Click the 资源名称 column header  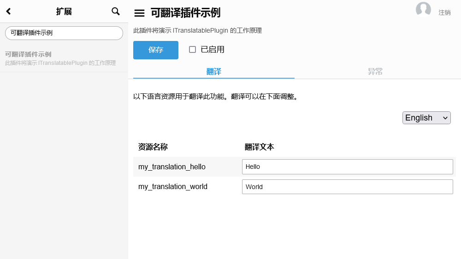click(153, 147)
